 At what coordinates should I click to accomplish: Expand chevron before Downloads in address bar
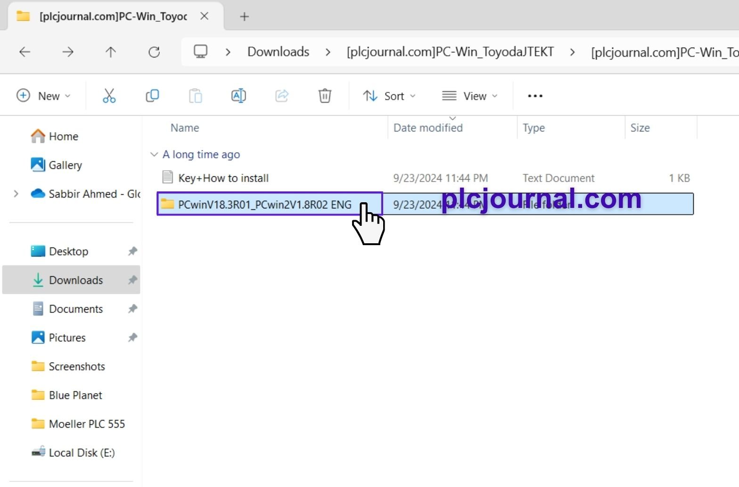(228, 52)
